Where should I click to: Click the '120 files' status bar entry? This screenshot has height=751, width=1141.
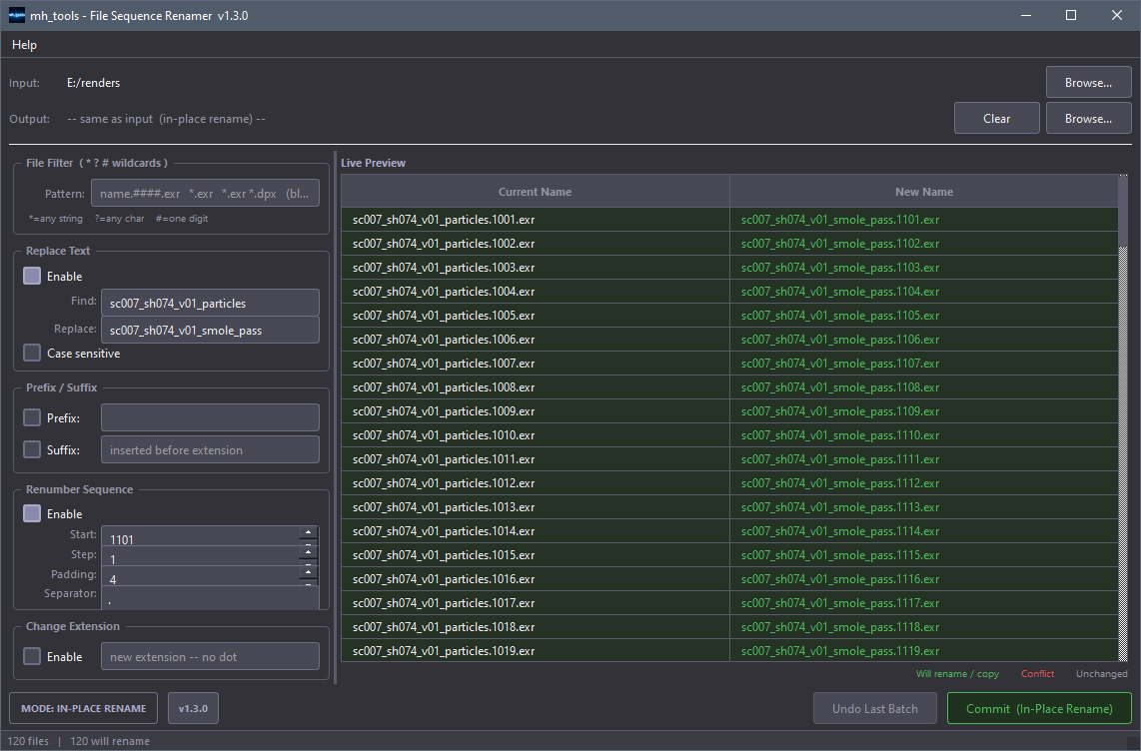[28, 742]
